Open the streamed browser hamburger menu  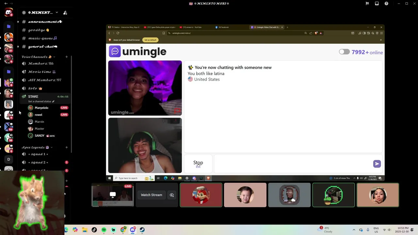click(x=381, y=33)
